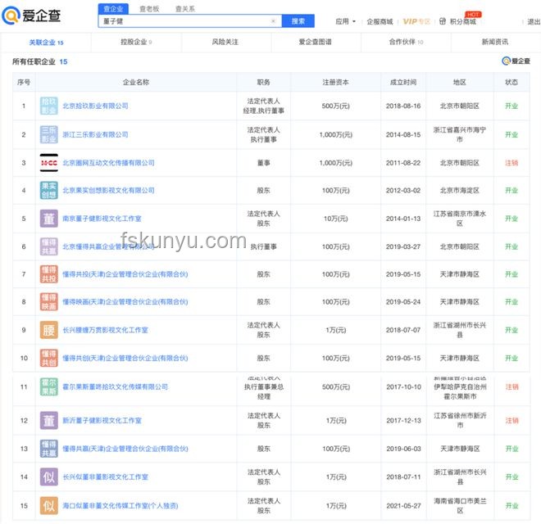This screenshot has width=541, height=524.
Task: Open logo icon of 新沂董子健影视文化工作室
Action: 48,421
